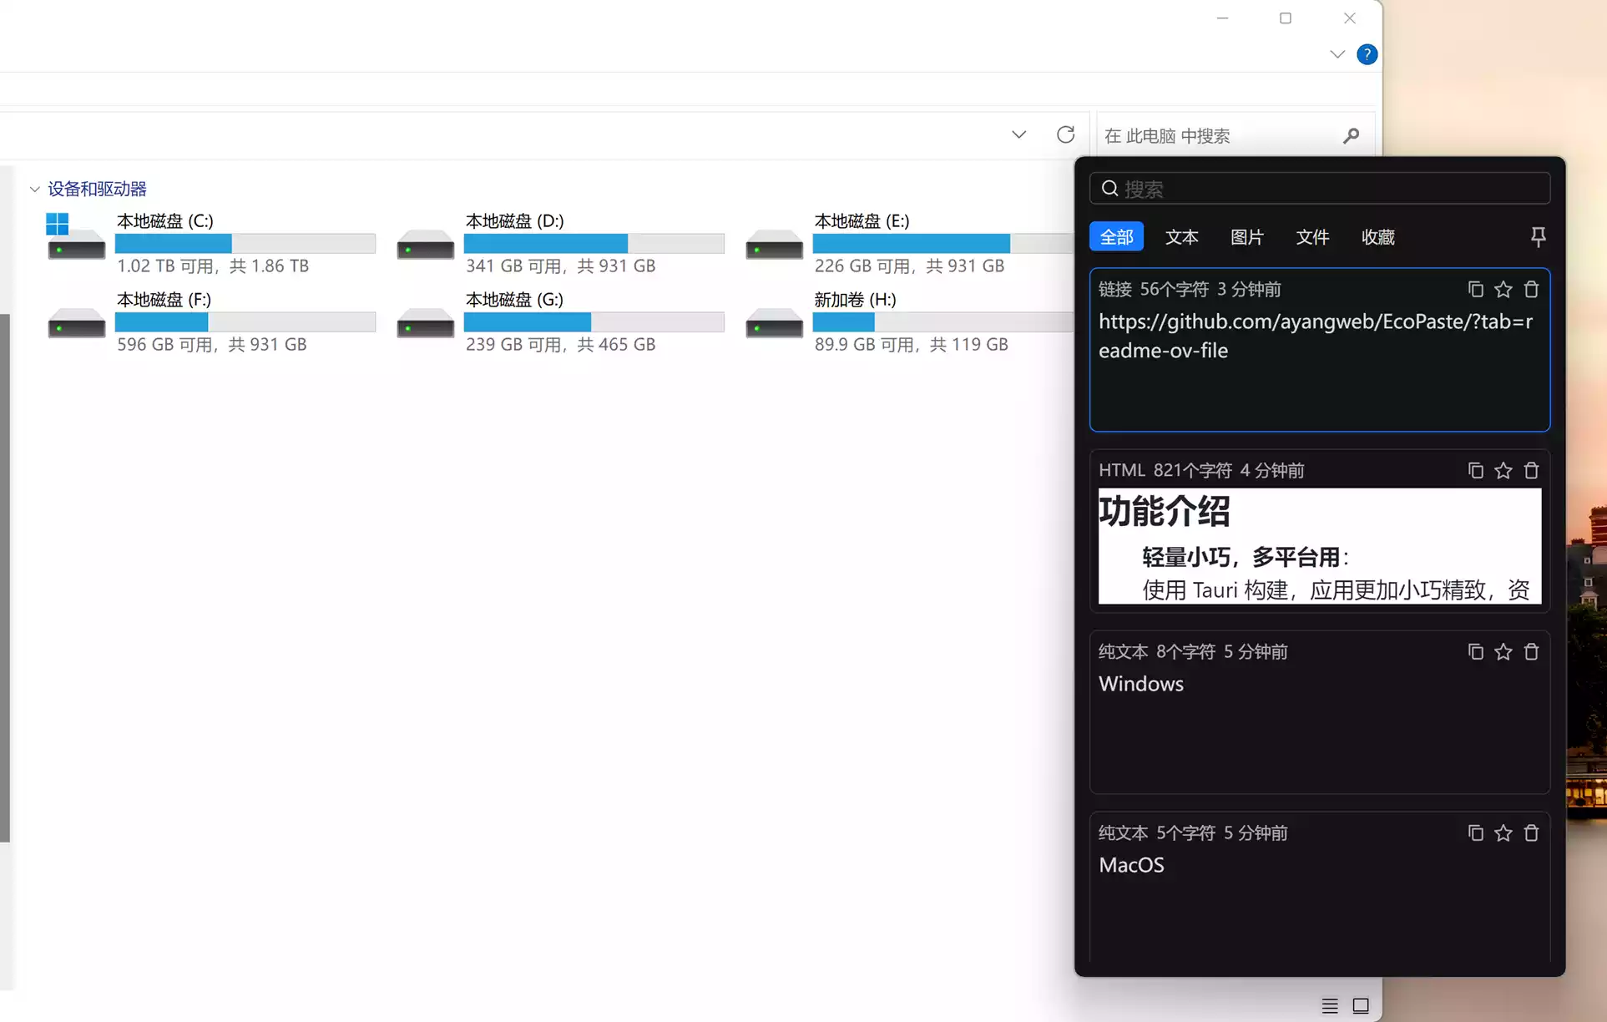Screen dimensions: 1607x1022
Task: Collapse the 设备和驱动器 group
Action: pos(35,190)
